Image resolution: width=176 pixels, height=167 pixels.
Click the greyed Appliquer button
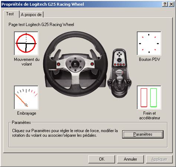point(159,159)
